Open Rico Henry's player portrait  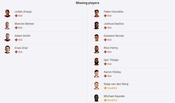[x=97, y=50]
